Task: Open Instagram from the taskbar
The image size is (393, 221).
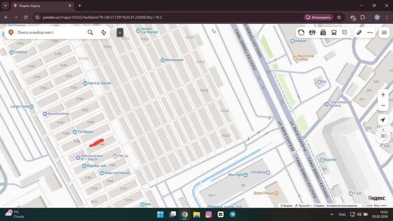Action: (x=209, y=214)
